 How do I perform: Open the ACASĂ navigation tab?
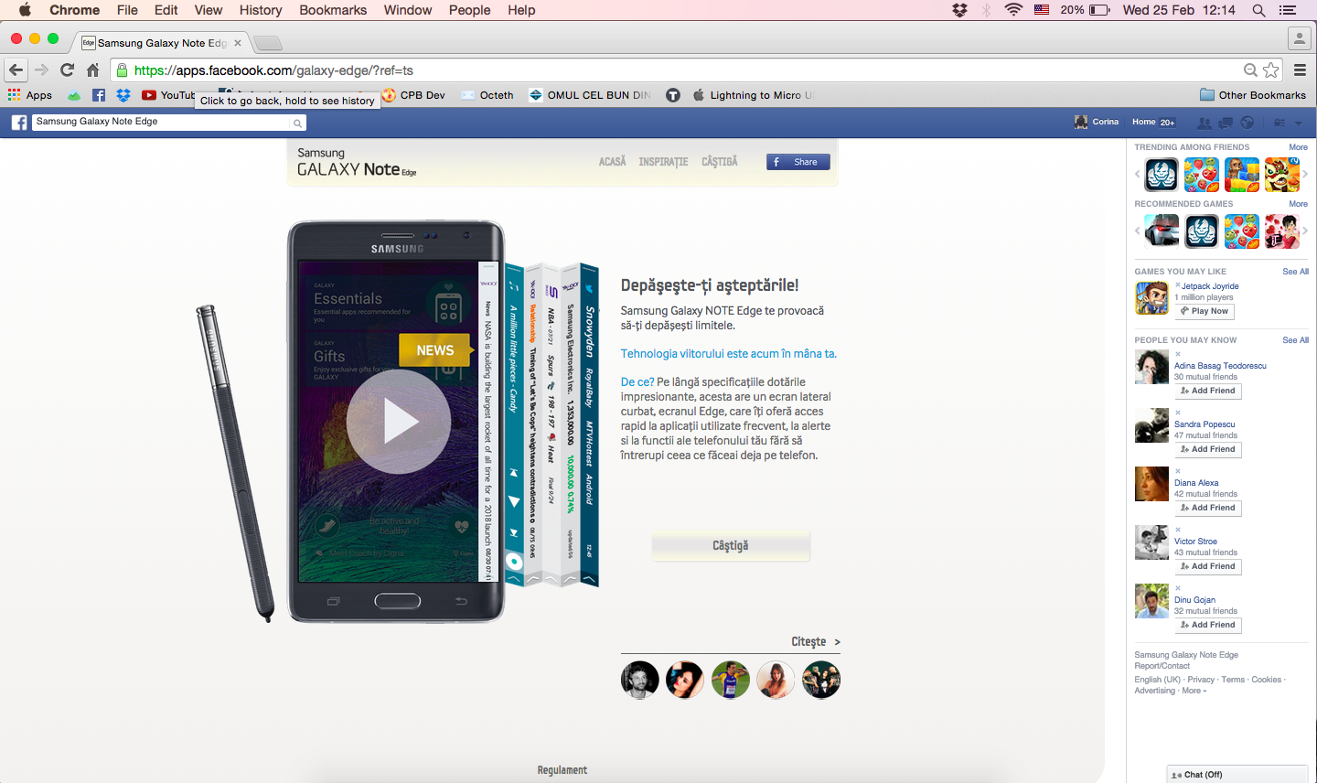pos(613,162)
